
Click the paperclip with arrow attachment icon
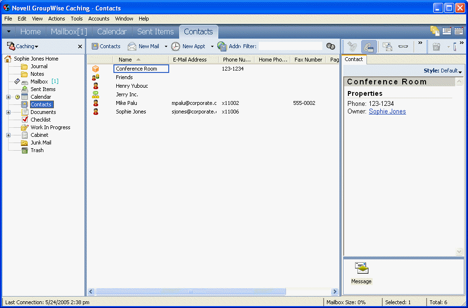tap(352, 47)
